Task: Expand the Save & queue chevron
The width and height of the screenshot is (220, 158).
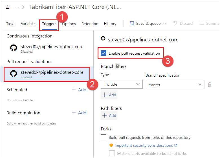Action: pyautogui.click(x=165, y=24)
